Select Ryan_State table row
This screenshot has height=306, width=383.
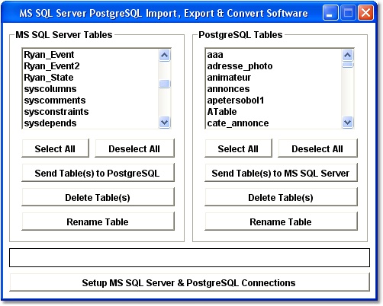(90, 78)
